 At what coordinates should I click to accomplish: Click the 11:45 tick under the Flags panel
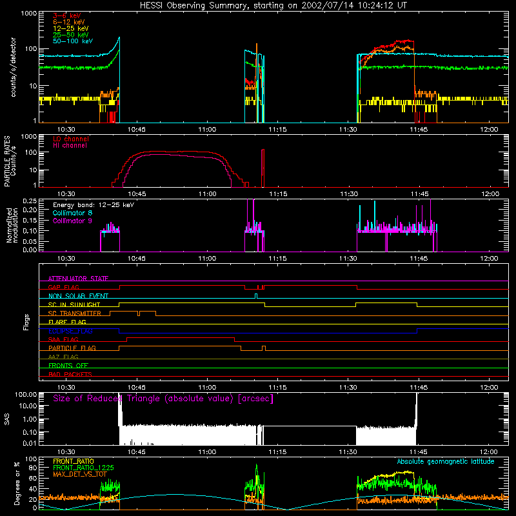coord(419,388)
